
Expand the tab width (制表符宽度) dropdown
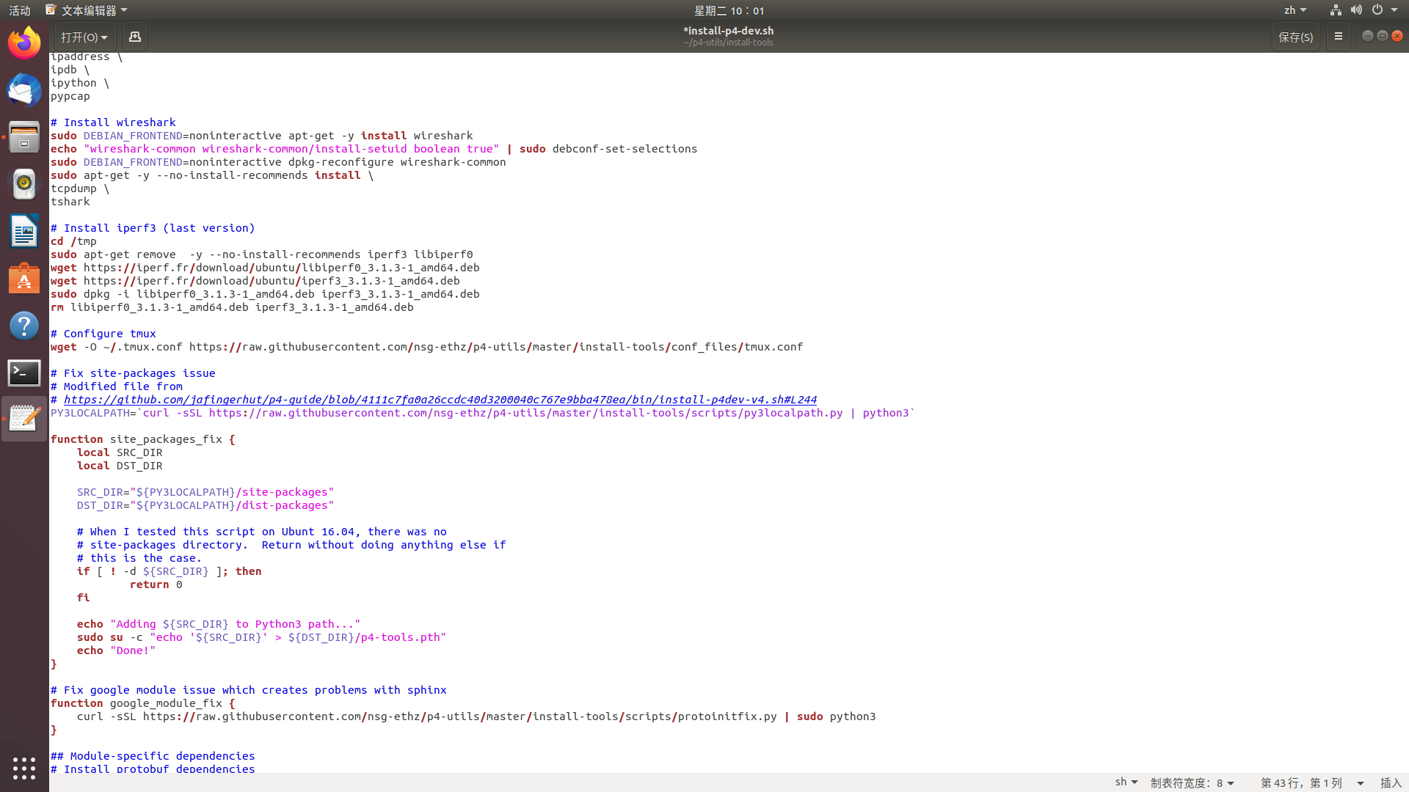click(1192, 782)
